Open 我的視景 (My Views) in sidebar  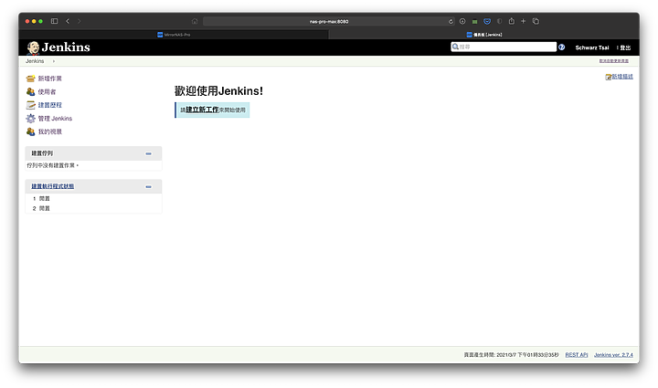click(49, 131)
